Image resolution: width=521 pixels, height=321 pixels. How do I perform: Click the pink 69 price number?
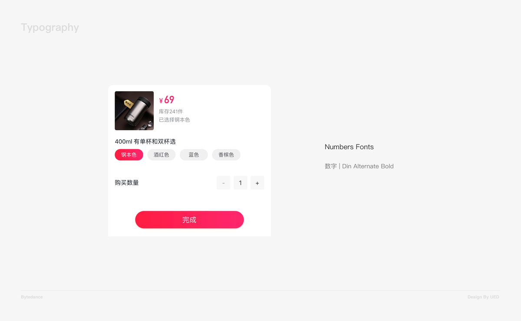tap(169, 100)
